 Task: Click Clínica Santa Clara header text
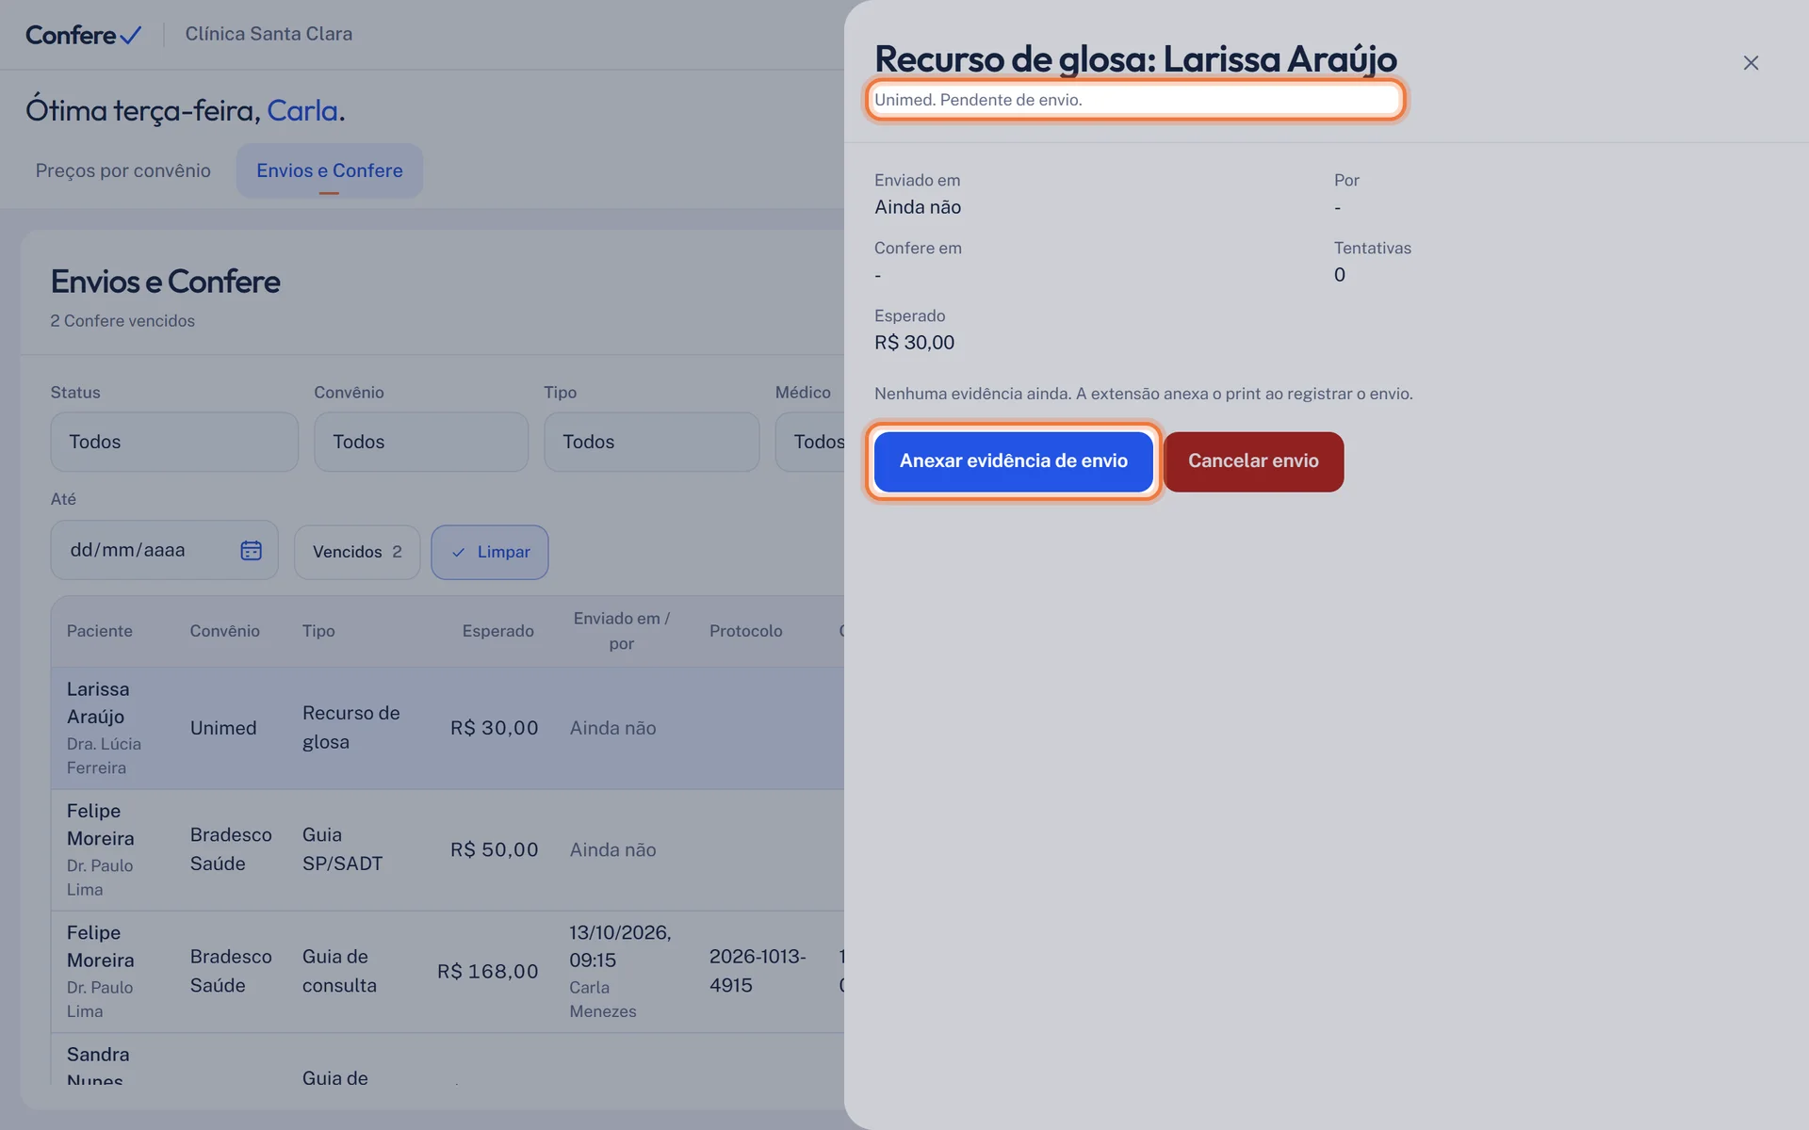tap(269, 34)
